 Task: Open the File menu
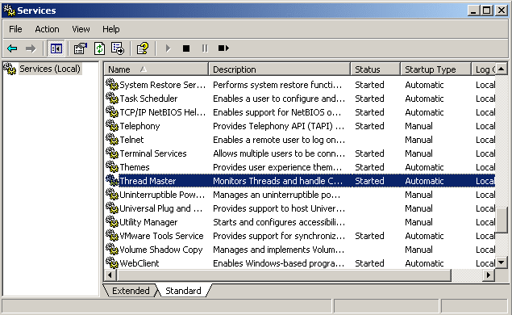15,29
